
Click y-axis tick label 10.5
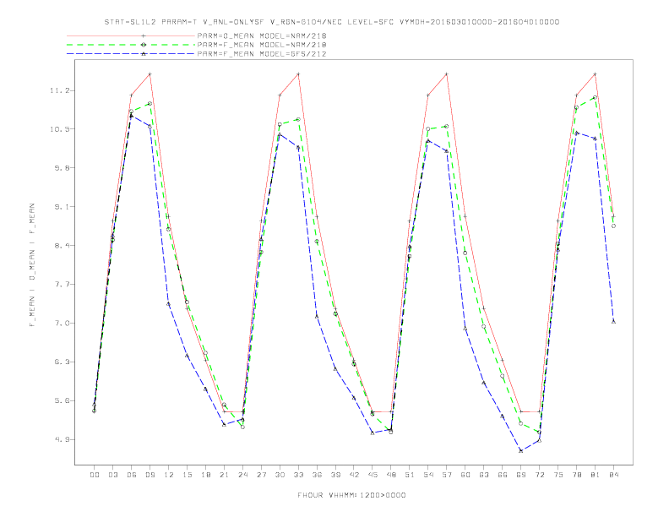coord(59,129)
